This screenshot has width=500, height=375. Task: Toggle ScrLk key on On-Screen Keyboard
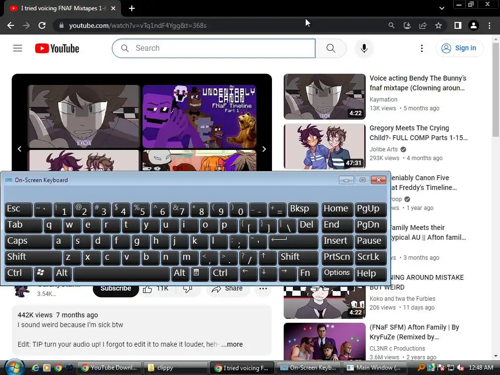point(370,258)
